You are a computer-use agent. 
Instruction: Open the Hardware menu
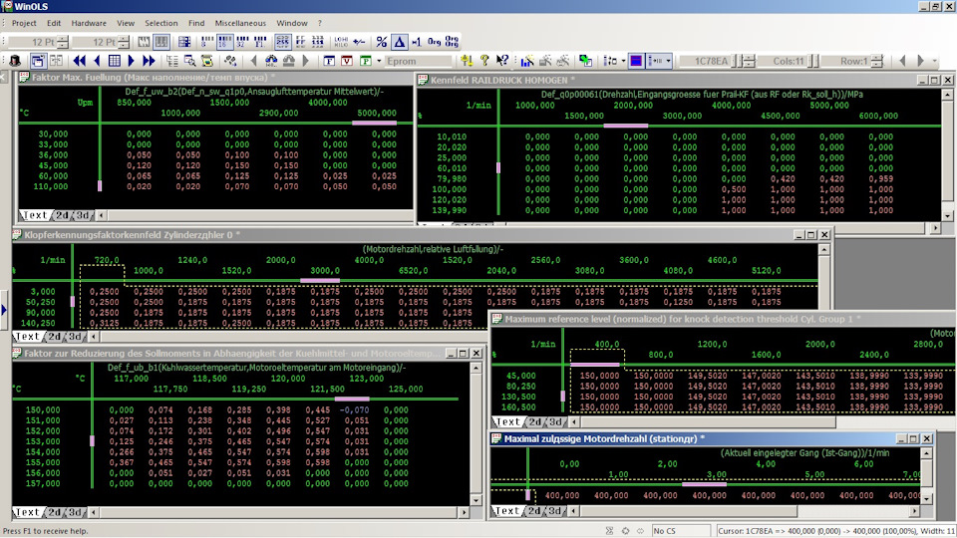pyautogui.click(x=89, y=22)
